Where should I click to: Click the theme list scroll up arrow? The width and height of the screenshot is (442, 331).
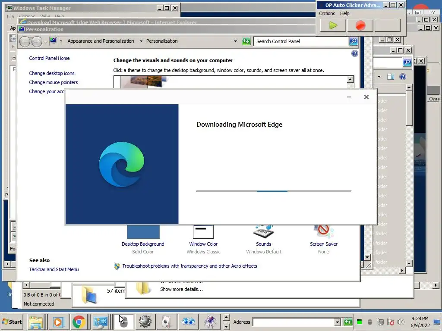350,79
